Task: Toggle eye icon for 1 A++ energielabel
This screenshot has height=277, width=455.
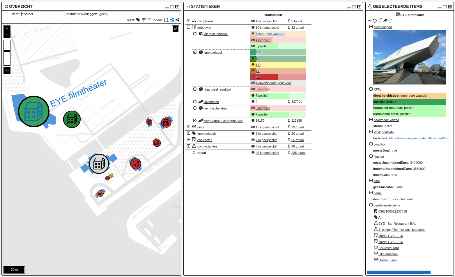Action: tap(253, 59)
